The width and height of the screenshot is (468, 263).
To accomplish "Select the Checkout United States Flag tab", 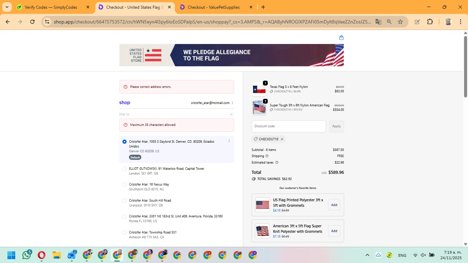I will [134, 7].
